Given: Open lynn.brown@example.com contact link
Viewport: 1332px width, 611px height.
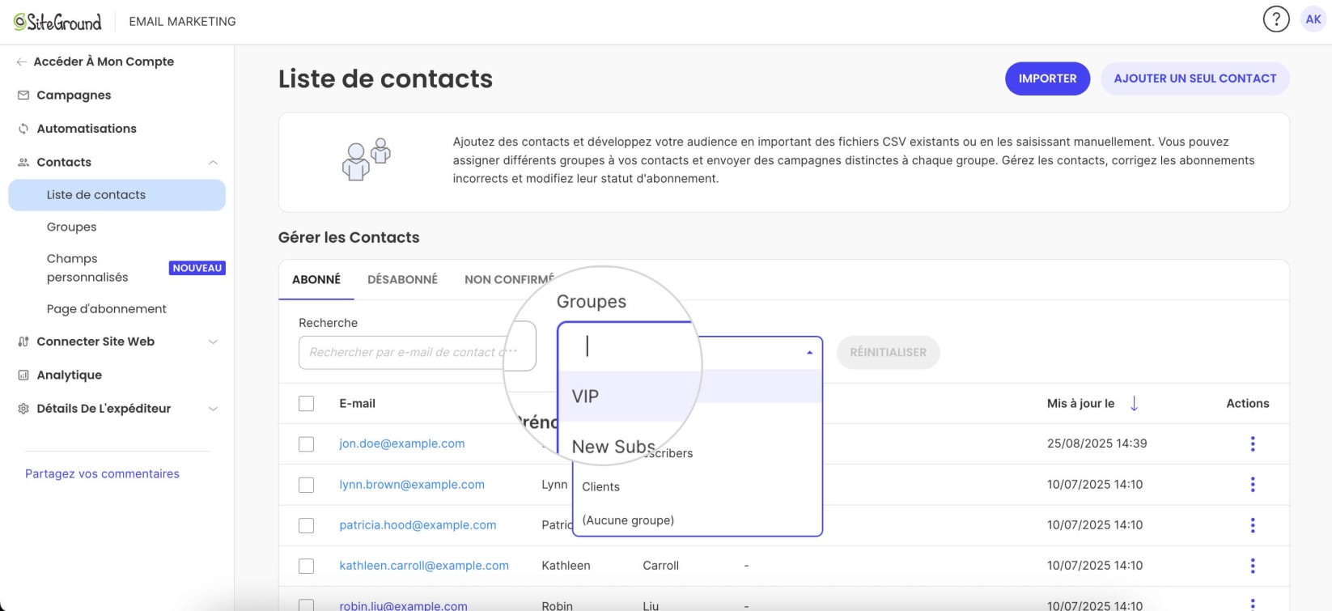Looking at the screenshot, I should coord(412,485).
